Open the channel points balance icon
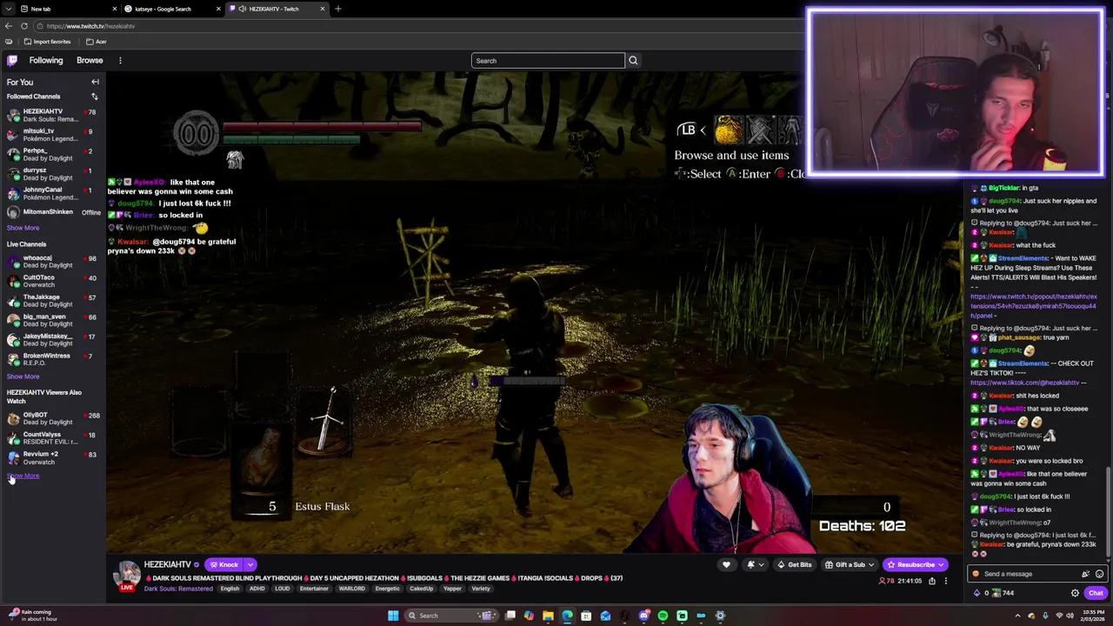Image resolution: width=1113 pixels, height=626 pixels. (976, 593)
